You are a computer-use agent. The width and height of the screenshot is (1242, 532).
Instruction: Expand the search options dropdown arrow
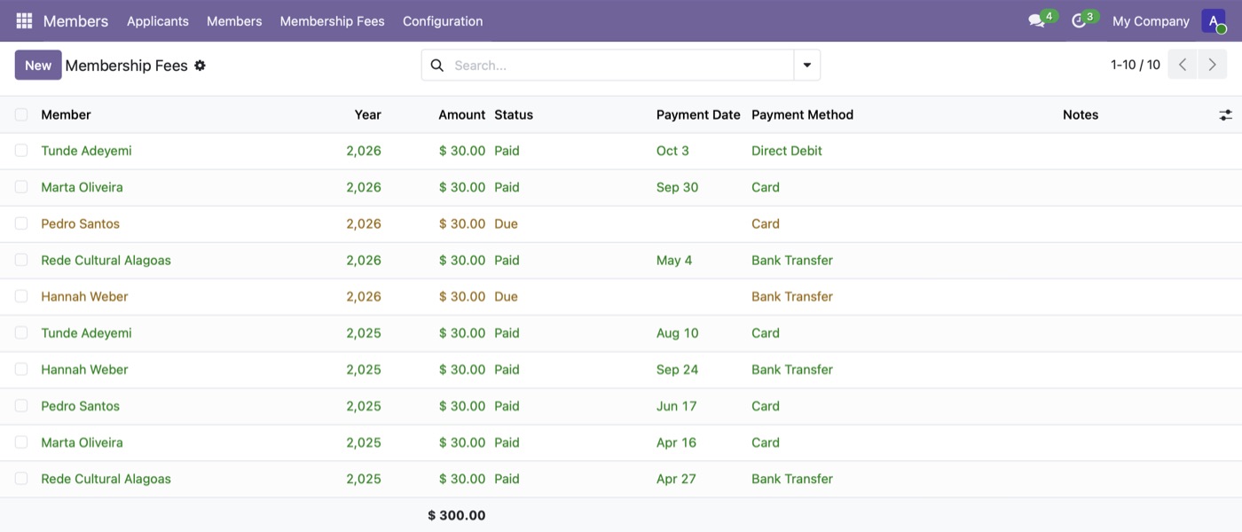[807, 65]
